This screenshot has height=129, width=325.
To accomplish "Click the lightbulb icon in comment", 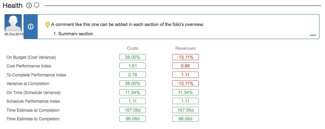I will tap(47, 25).
